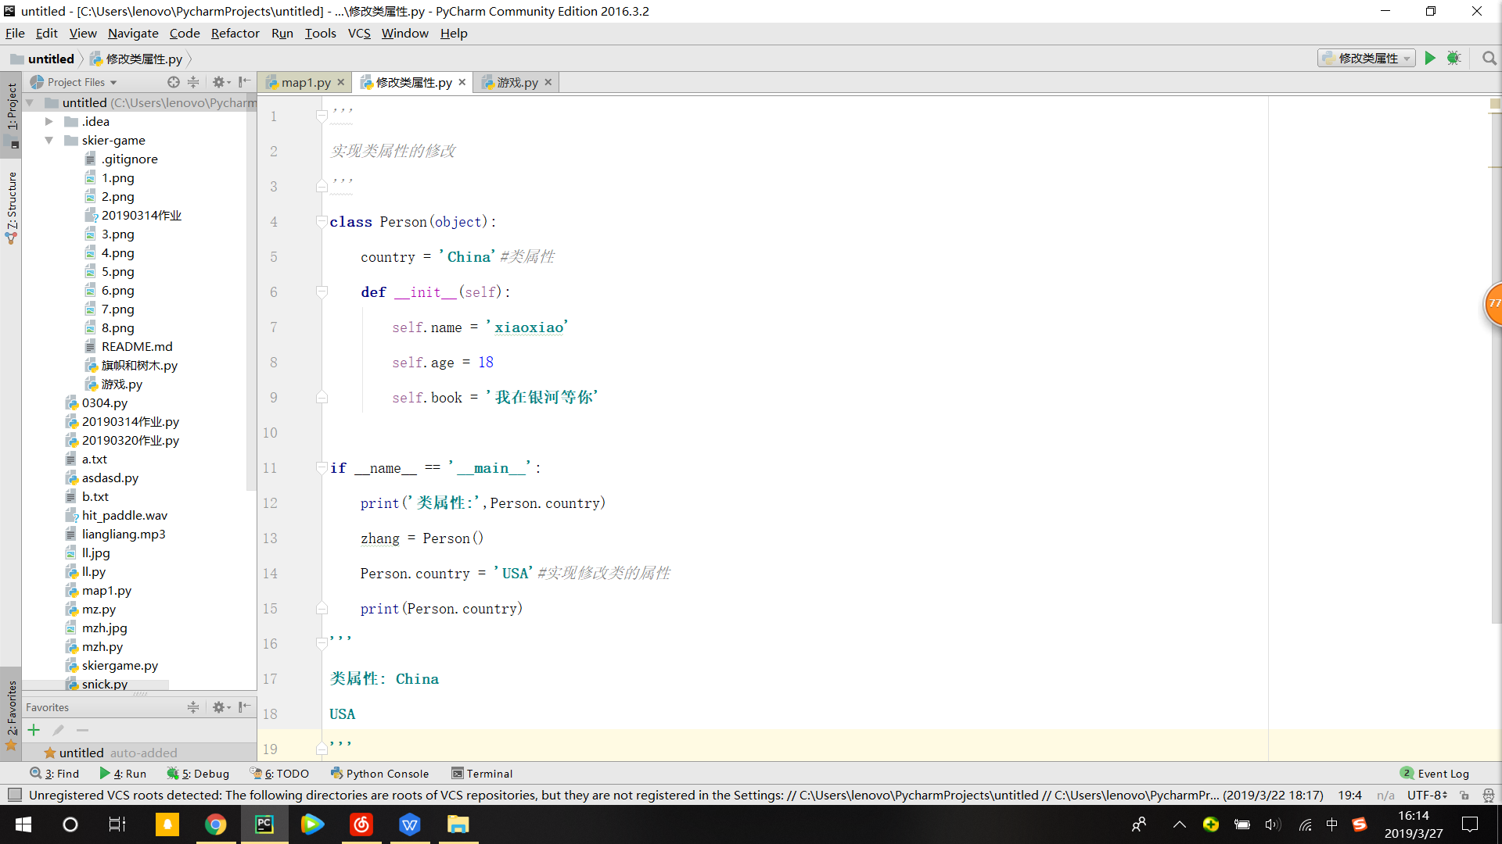The image size is (1502, 844).
Task: Add a favorites list with plus icon
Action: 34,730
